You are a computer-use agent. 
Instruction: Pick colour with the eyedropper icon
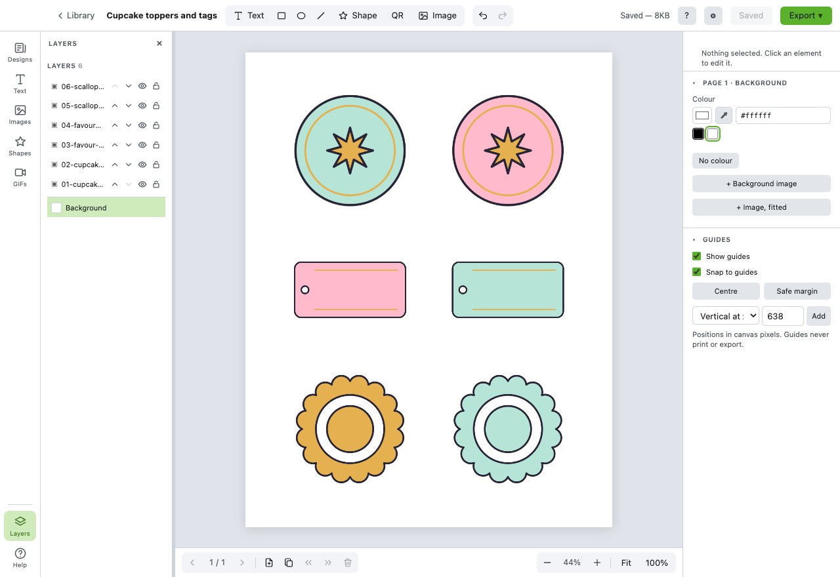point(724,115)
